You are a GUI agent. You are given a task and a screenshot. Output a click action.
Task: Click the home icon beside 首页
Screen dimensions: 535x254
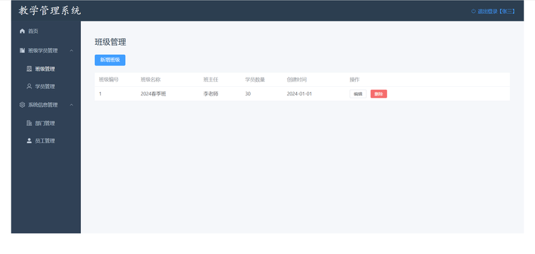click(22, 31)
